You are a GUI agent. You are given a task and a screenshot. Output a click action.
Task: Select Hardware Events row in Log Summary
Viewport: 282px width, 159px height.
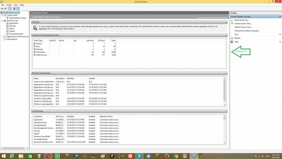(x=76, y=123)
